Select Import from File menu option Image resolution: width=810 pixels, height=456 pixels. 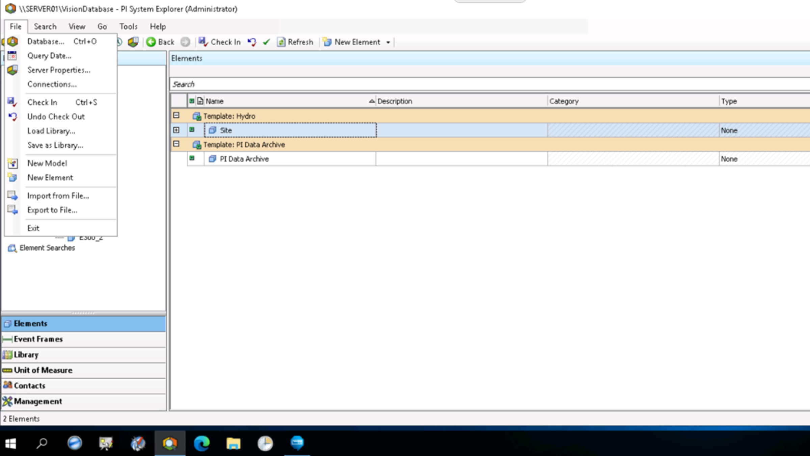[58, 196]
